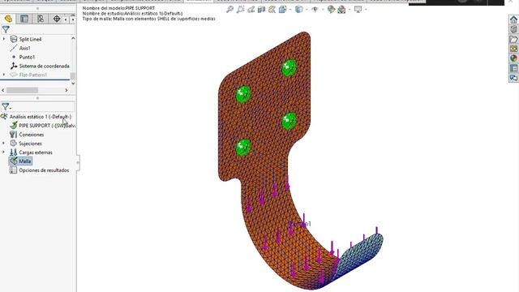519x292 pixels.
Task: Show more manager tabs with right arrow
Action: tap(73, 19)
